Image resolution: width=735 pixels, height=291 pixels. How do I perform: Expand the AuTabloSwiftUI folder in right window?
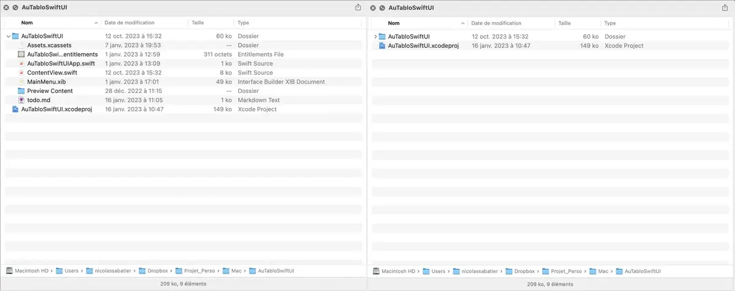coord(375,37)
